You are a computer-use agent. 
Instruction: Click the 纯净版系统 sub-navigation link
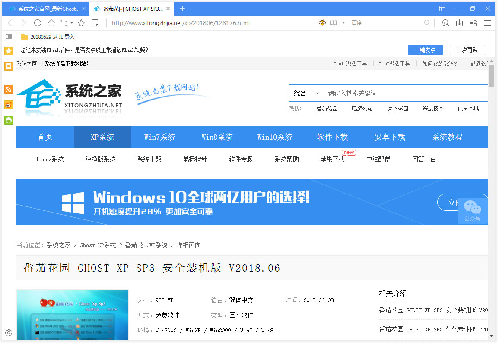[100, 159]
